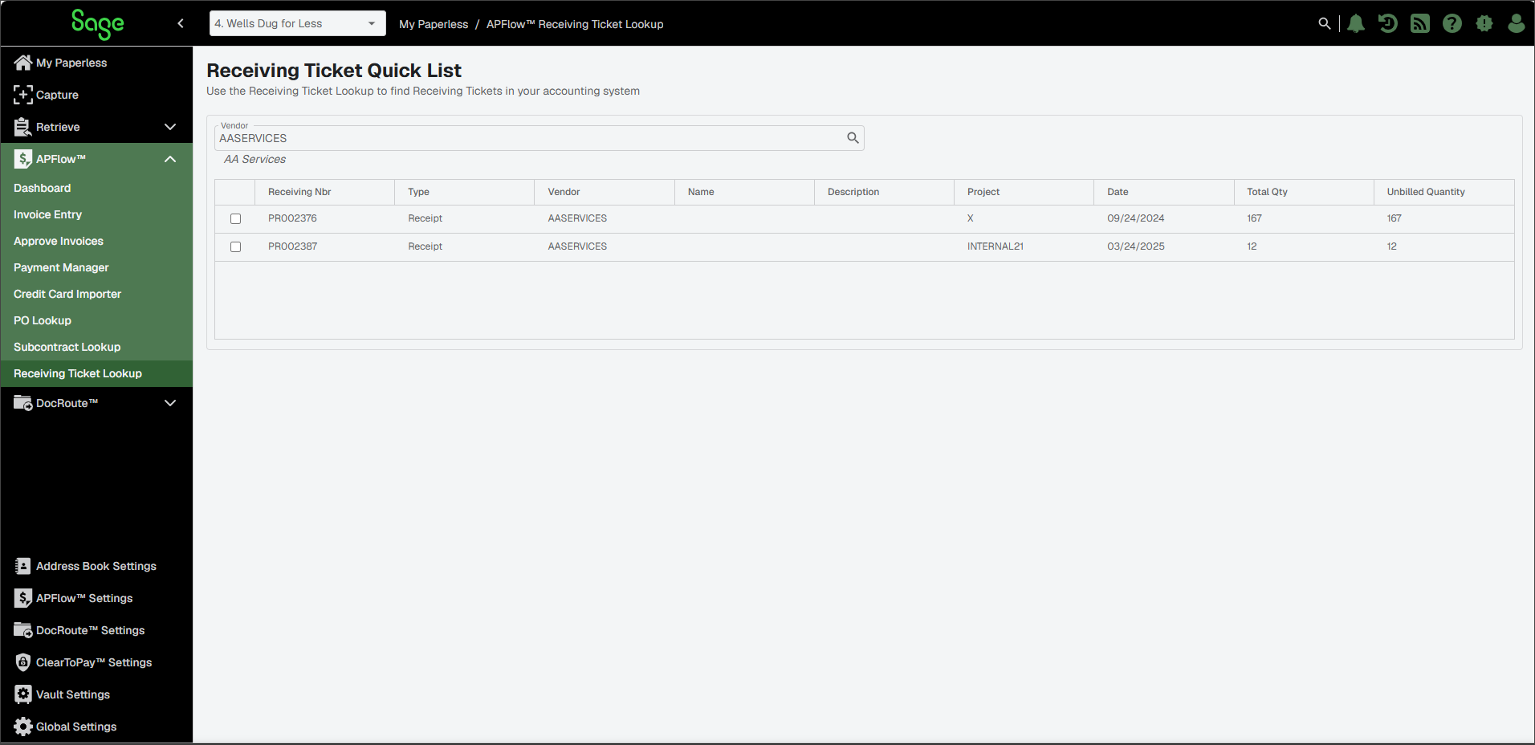Check the box for PR002376

point(235,218)
